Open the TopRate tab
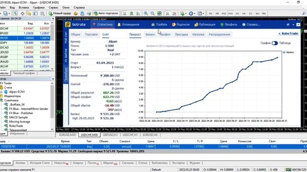 point(159,24)
